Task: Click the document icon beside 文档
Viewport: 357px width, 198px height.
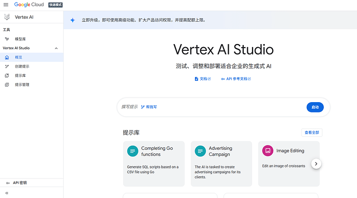Action: click(196, 79)
